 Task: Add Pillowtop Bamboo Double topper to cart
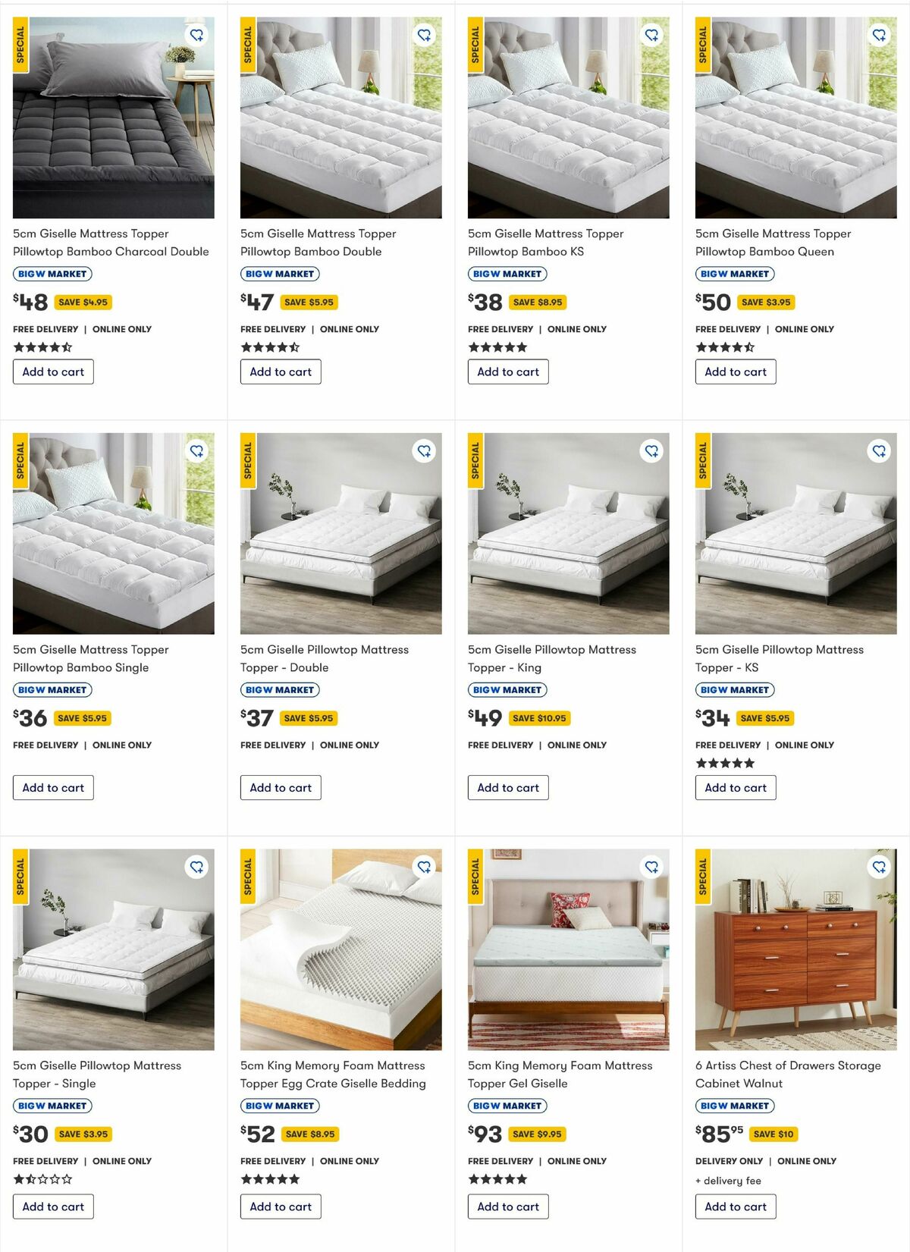click(x=281, y=372)
